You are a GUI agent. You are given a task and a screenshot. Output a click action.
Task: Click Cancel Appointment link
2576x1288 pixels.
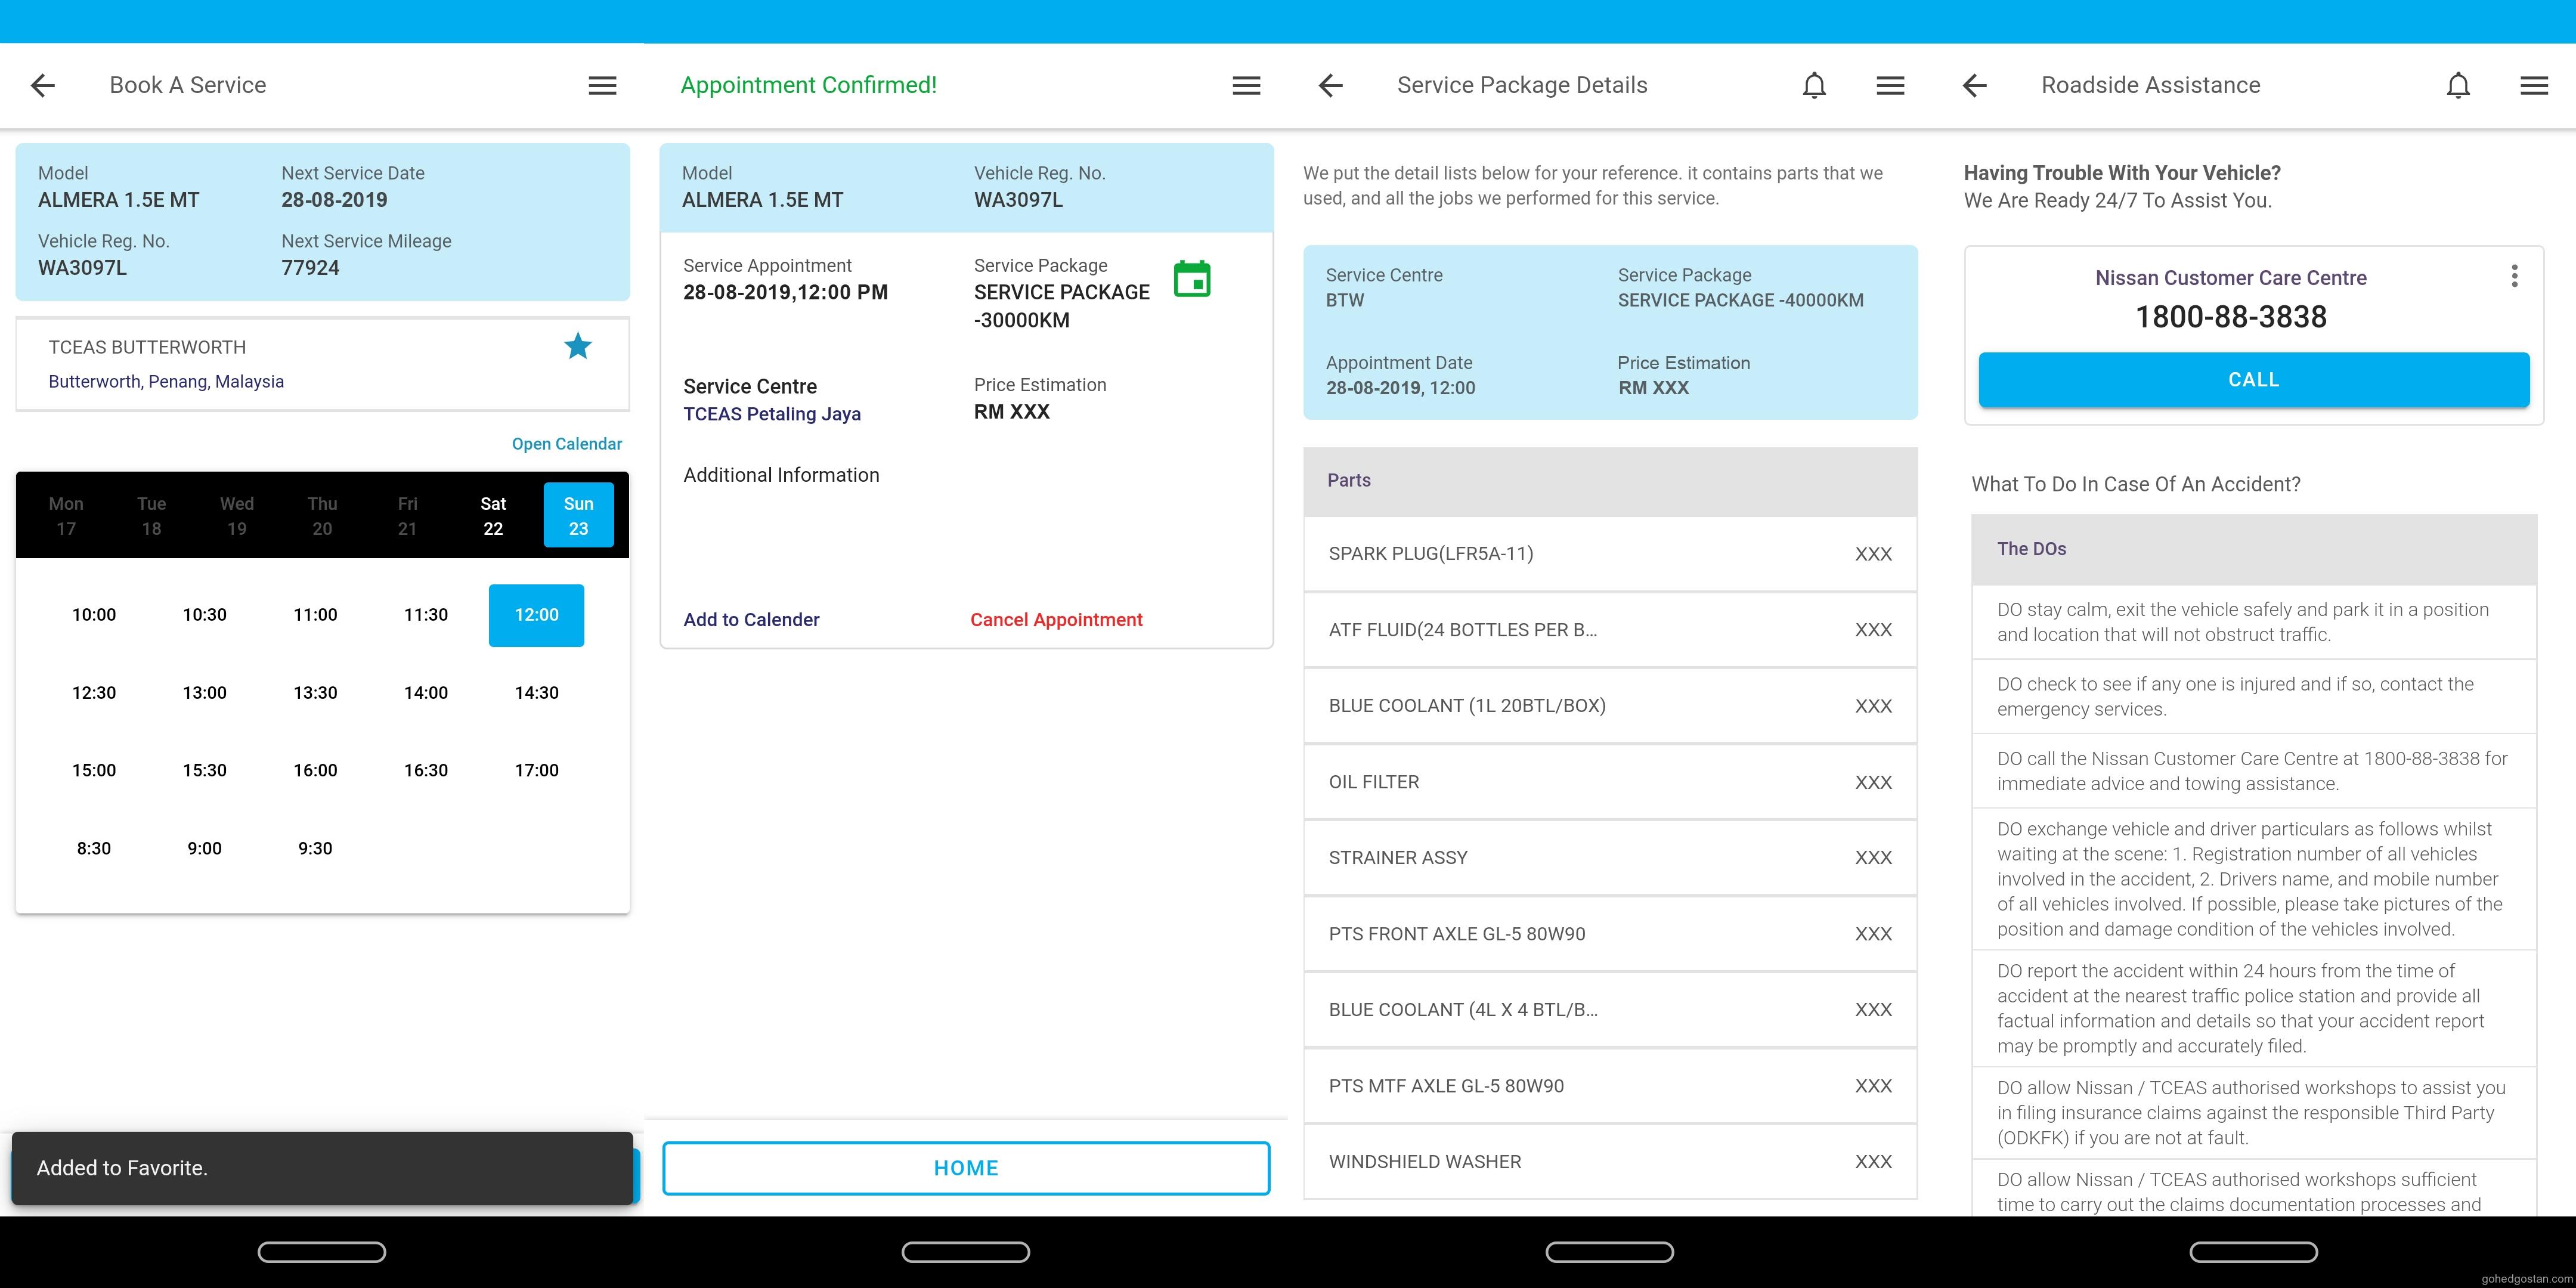coord(1056,620)
